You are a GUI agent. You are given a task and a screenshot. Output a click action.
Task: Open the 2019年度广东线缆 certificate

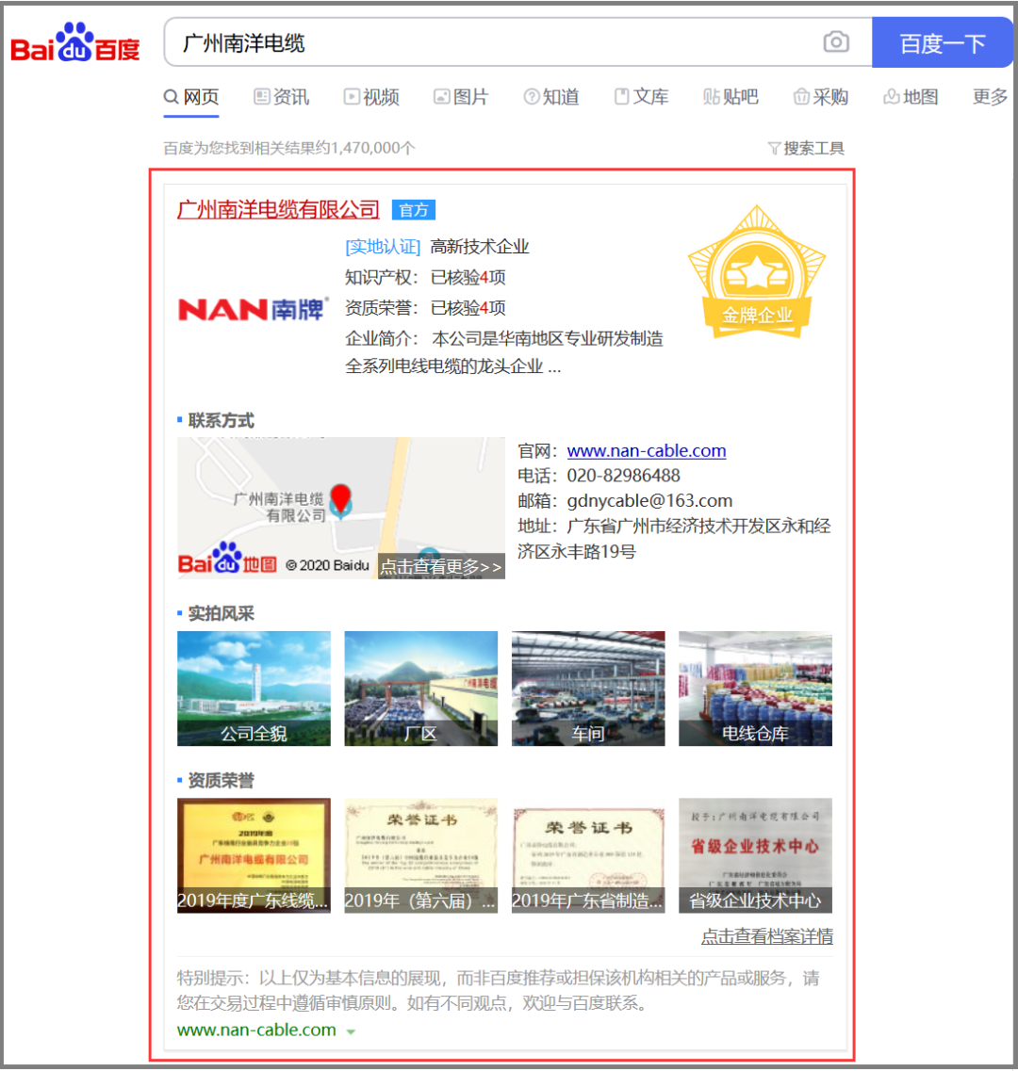[x=254, y=855]
